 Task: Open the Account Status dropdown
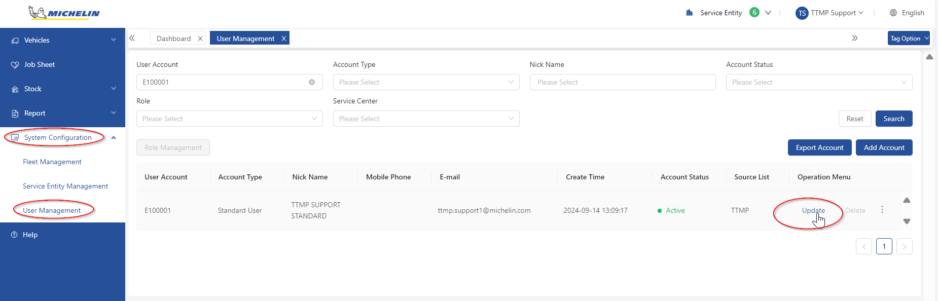(x=819, y=82)
